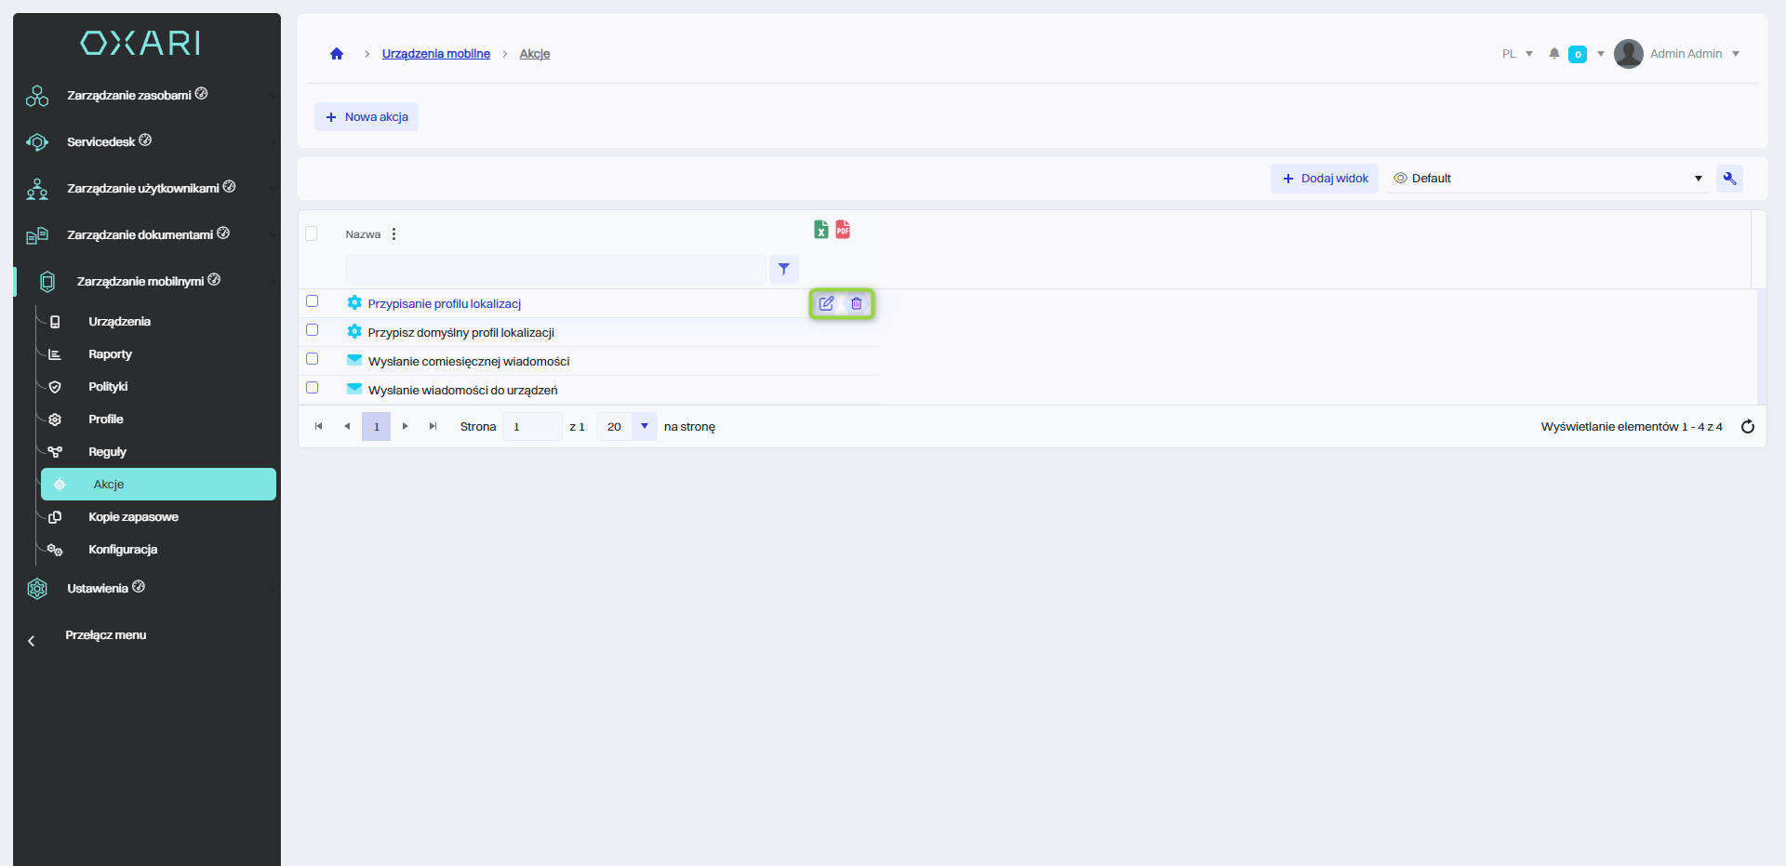Open the PL language selector

(1516, 54)
